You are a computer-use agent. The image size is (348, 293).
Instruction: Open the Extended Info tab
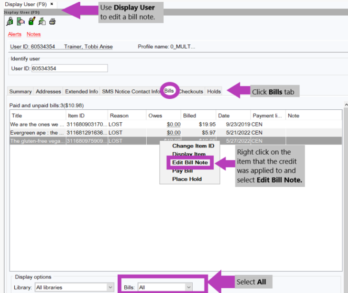(x=82, y=91)
